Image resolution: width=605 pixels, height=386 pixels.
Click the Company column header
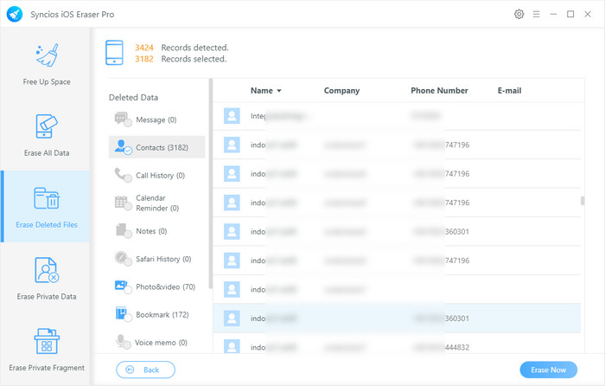click(x=341, y=90)
